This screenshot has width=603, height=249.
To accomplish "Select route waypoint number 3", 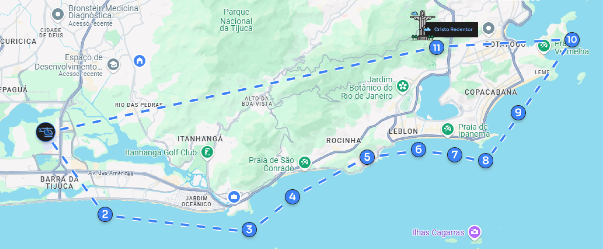I will [x=249, y=230].
